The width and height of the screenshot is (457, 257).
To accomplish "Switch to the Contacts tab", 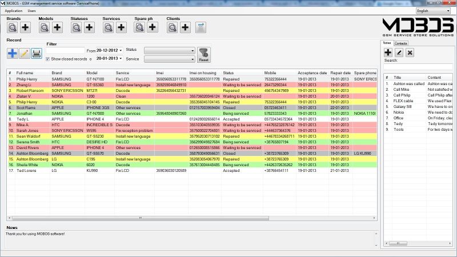I will [401, 43].
